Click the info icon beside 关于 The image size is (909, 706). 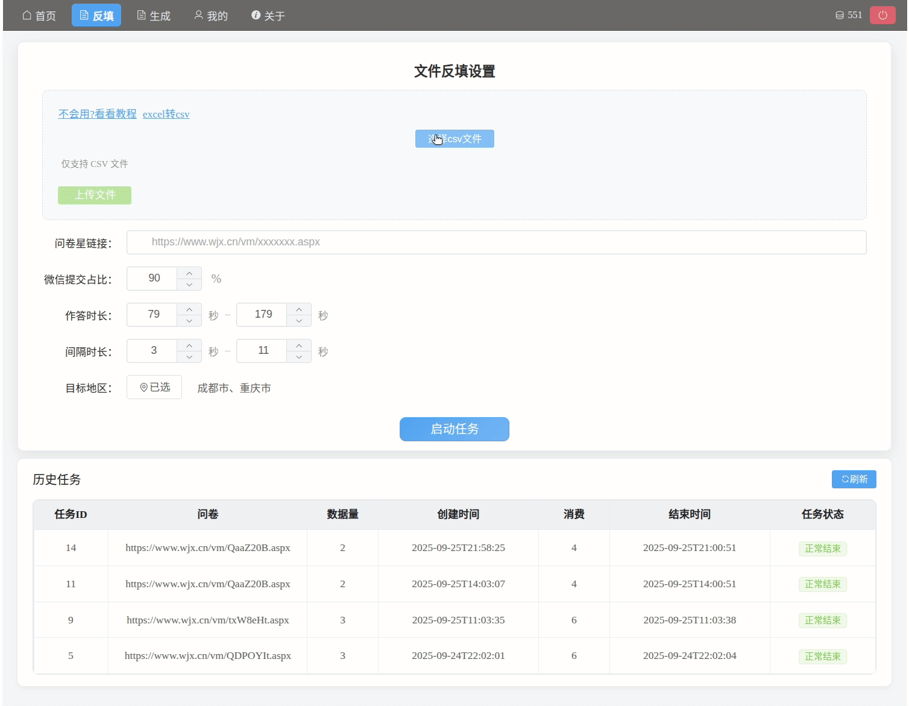point(255,15)
